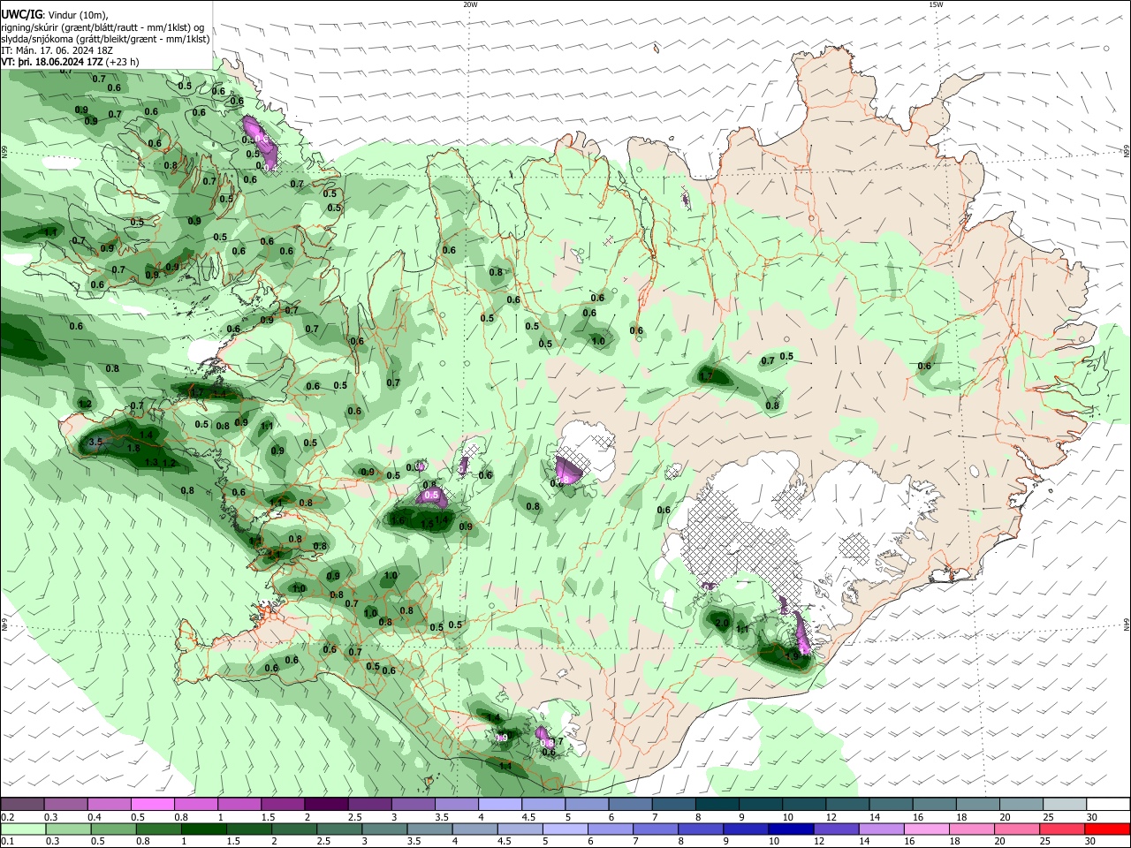This screenshot has height=848, width=1131.
Task: Click the '0.4' label in the upper legend row
Action: pyautogui.click(x=95, y=817)
